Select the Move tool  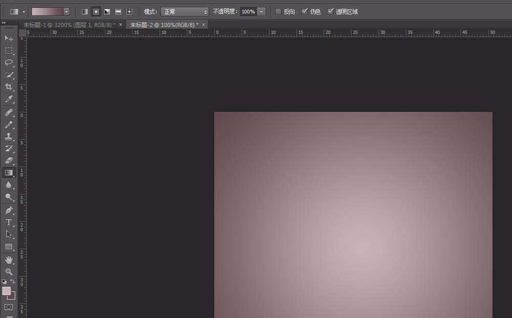click(9, 38)
